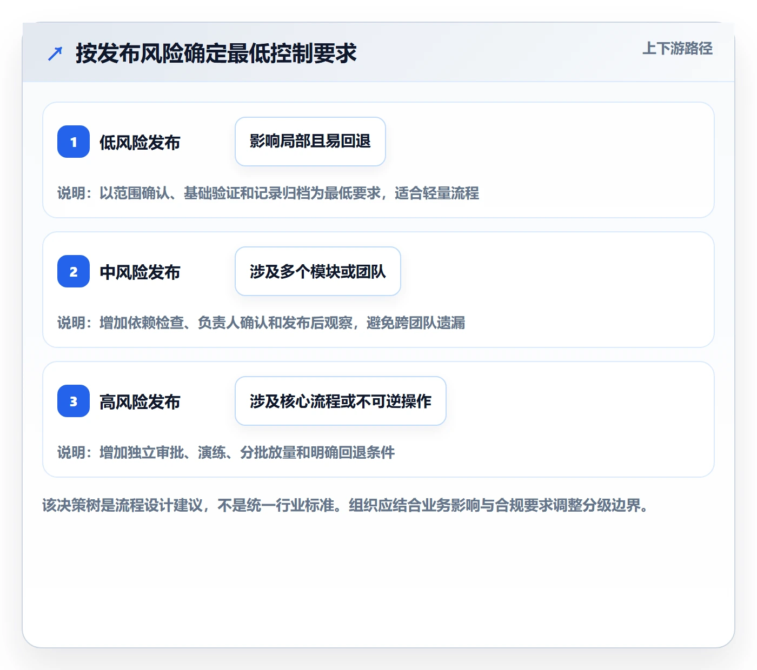Click the blue arrow icon beside the title
The width and height of the screenshot is (757, 670).
55,53
